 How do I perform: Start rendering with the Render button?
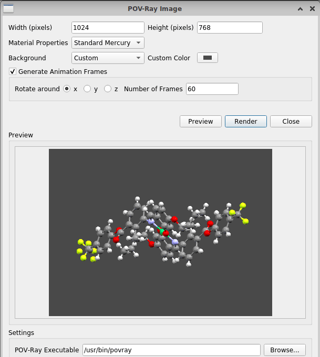(246, 122)
